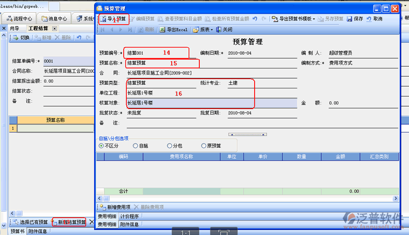Expand the 报表 dropdown menu
The image size is (409, 235).
click(x=203, y=30)
